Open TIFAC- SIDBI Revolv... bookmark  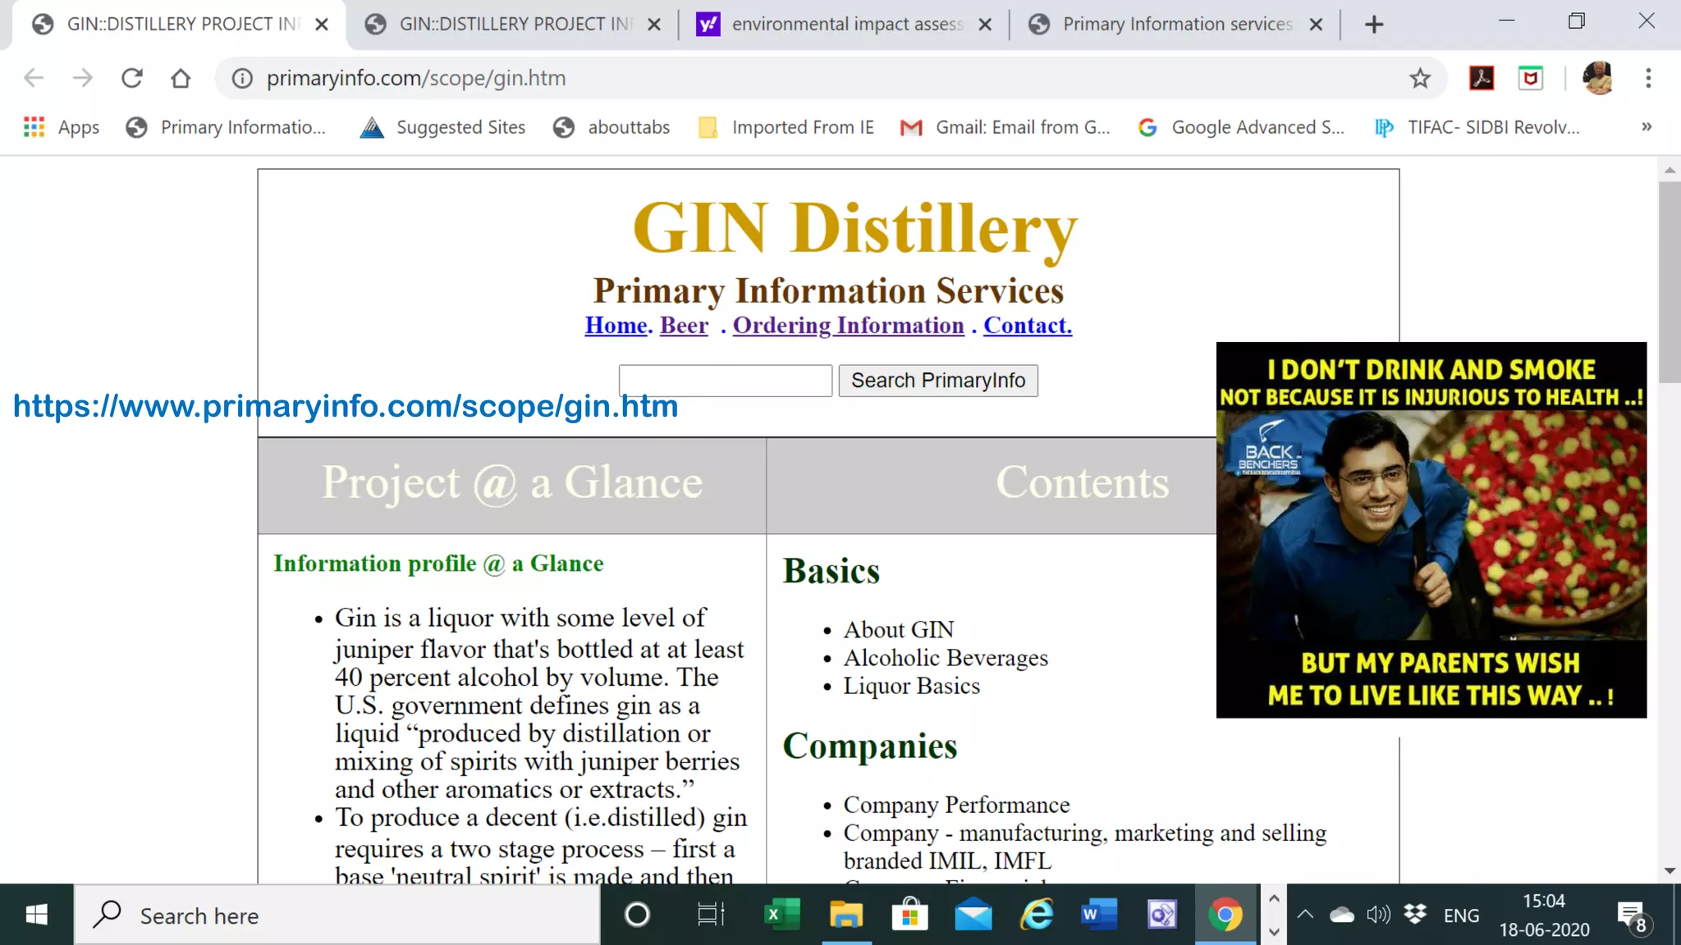[x=1477, y=127]
